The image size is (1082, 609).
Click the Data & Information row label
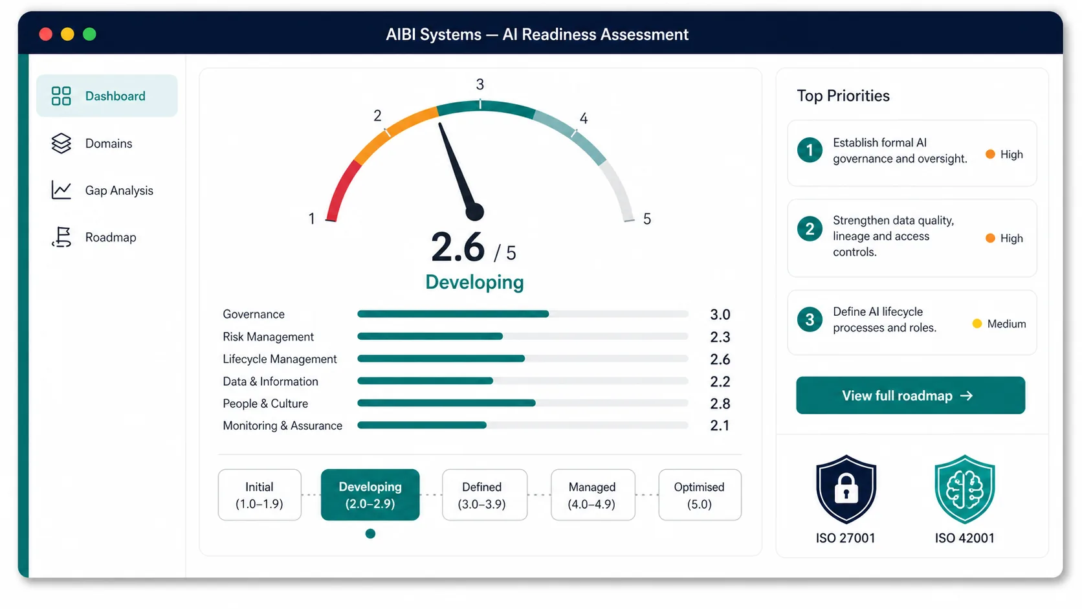pyautogui.click(x=270, y=381)
